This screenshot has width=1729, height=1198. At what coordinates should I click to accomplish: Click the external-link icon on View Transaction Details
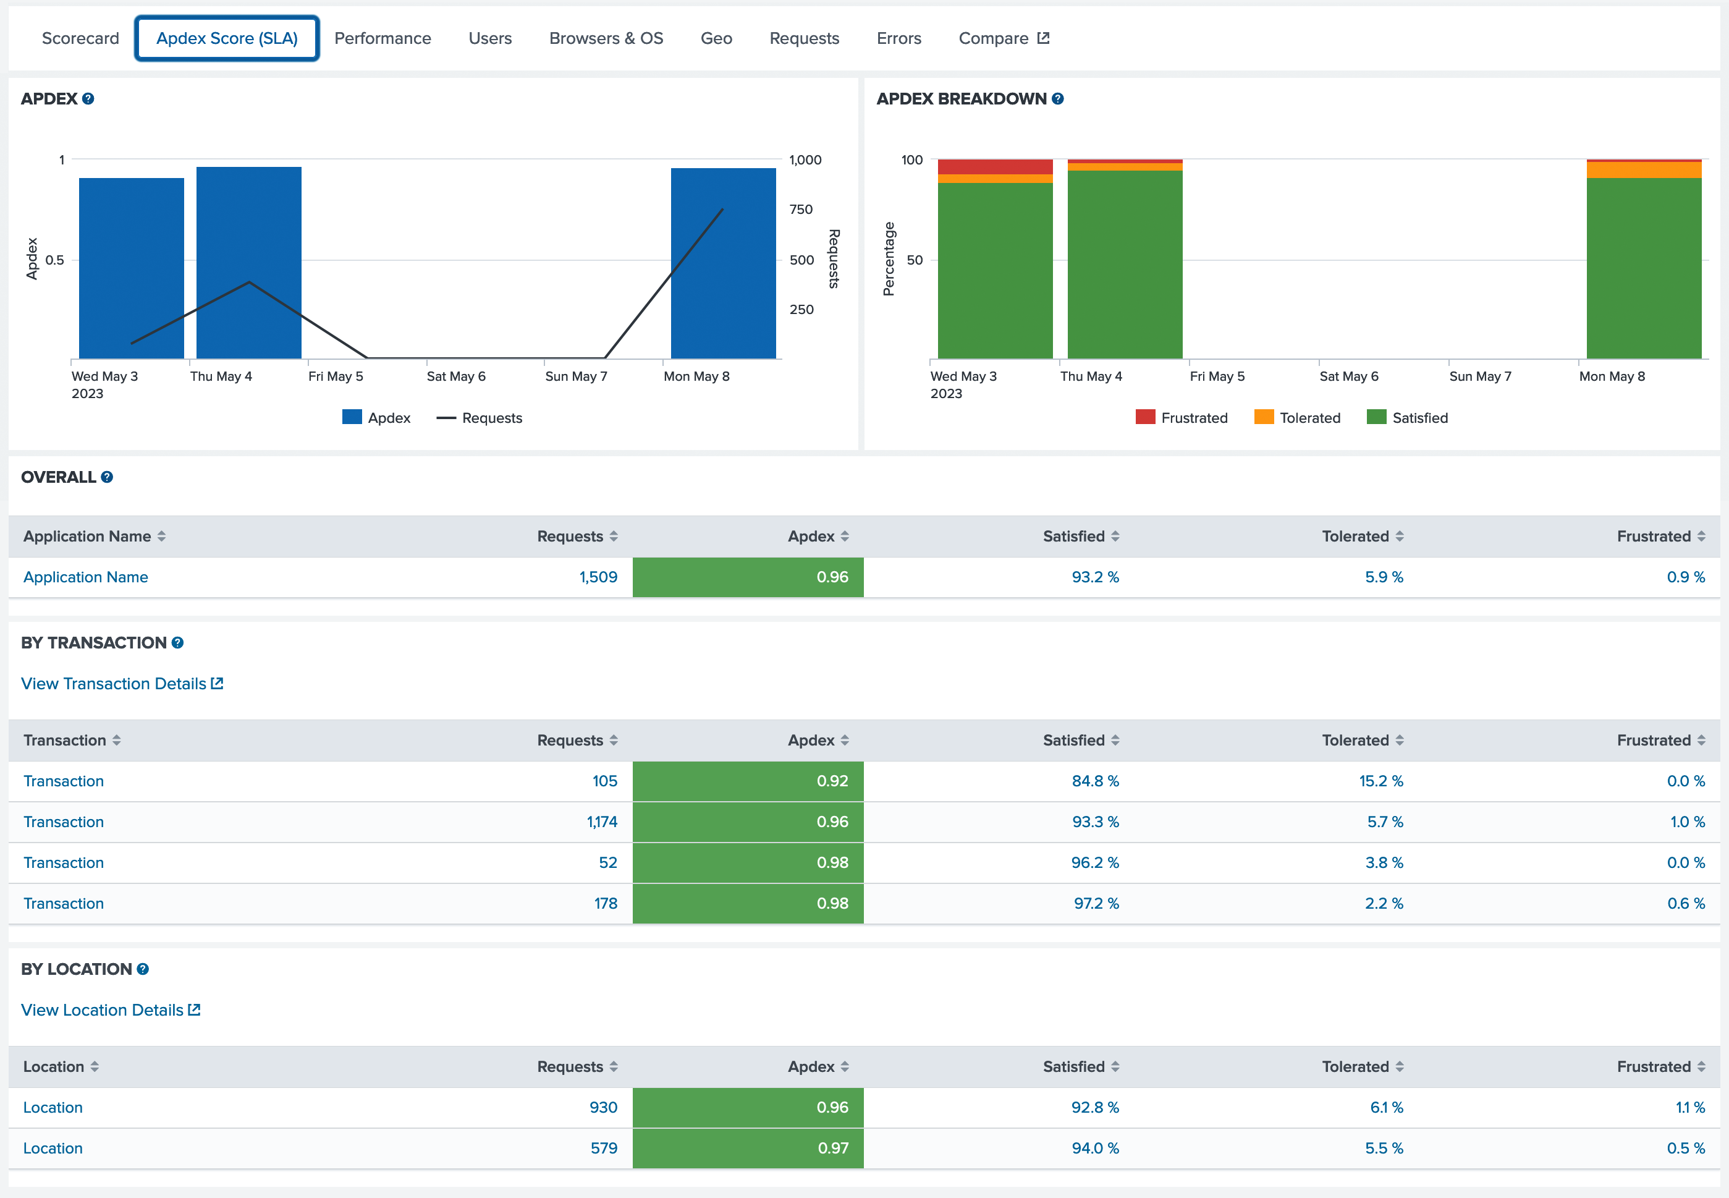tap(218, 683)
